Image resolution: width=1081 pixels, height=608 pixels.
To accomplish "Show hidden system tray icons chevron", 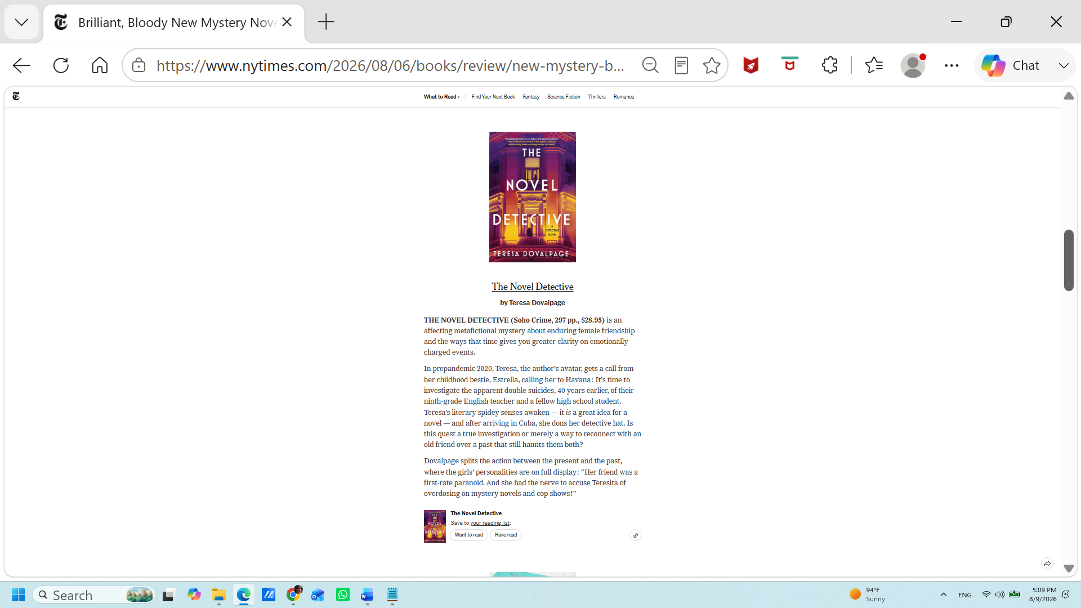I will click(944, 595).
